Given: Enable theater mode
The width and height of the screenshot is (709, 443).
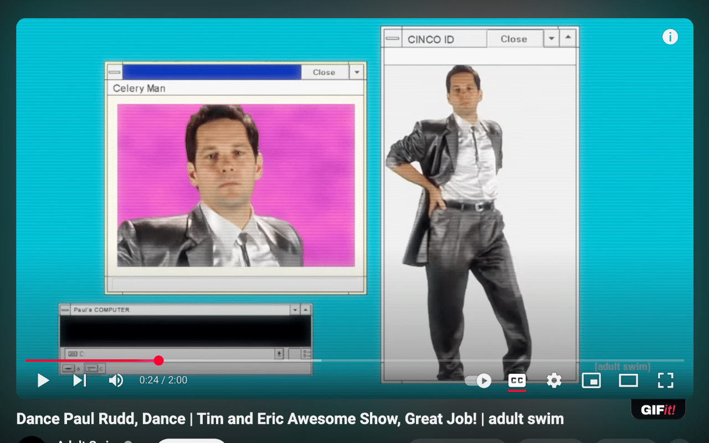Looking at the screenshot, I should tap(628, 380).
